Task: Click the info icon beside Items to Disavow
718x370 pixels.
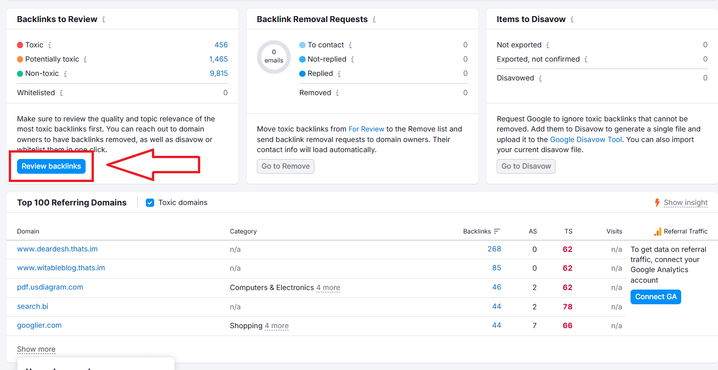Action: pyautogui.click(x=572, y=19)
